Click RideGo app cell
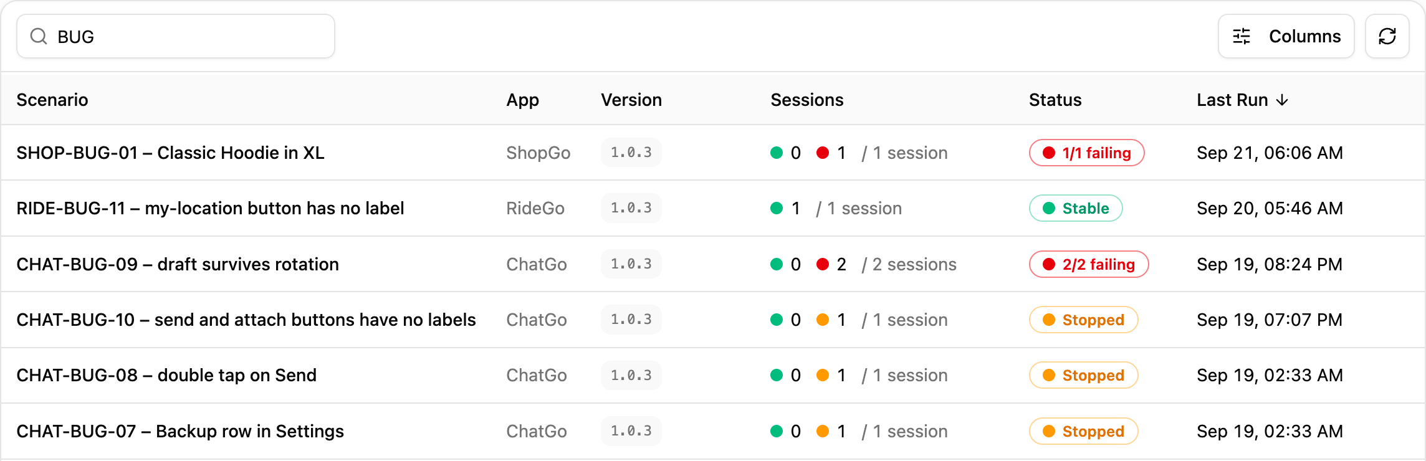Image resolution: width=1426 pixels, height=461 pixels. point(535,208)
